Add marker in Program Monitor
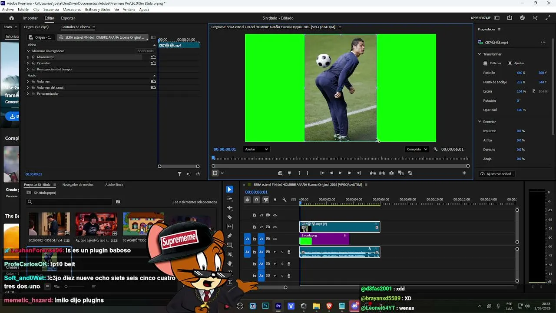Viewport: 556px width, 313px height. pos(289,173)
